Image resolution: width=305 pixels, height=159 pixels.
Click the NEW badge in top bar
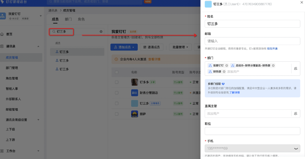coord(148,1)
